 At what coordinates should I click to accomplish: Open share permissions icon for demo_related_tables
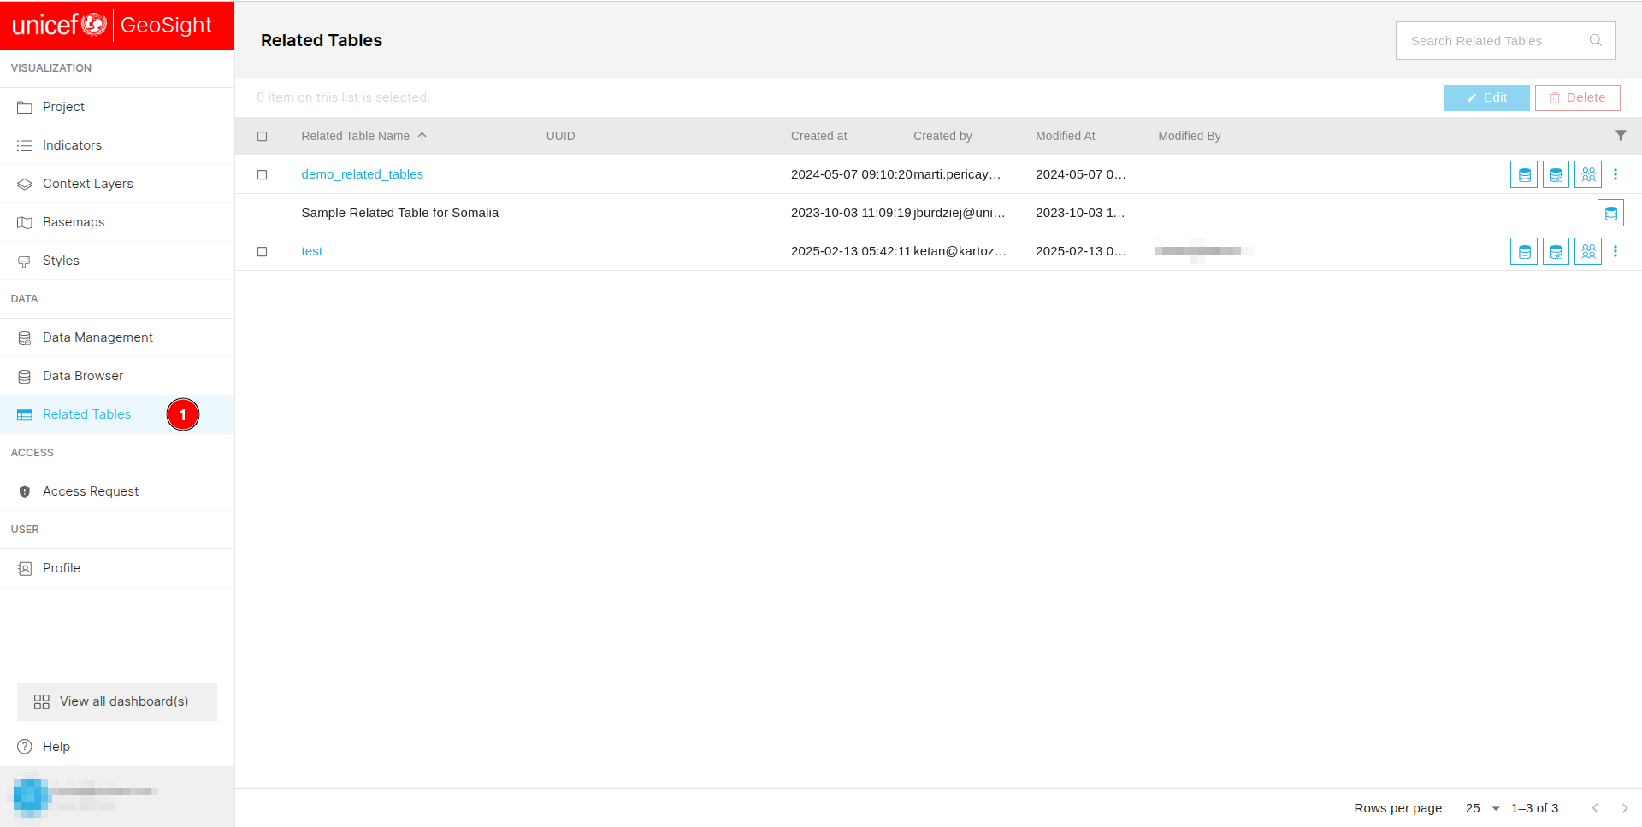point(1588,174)
